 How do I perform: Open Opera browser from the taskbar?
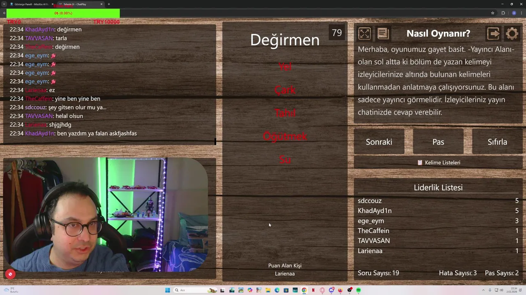[322, 290]
